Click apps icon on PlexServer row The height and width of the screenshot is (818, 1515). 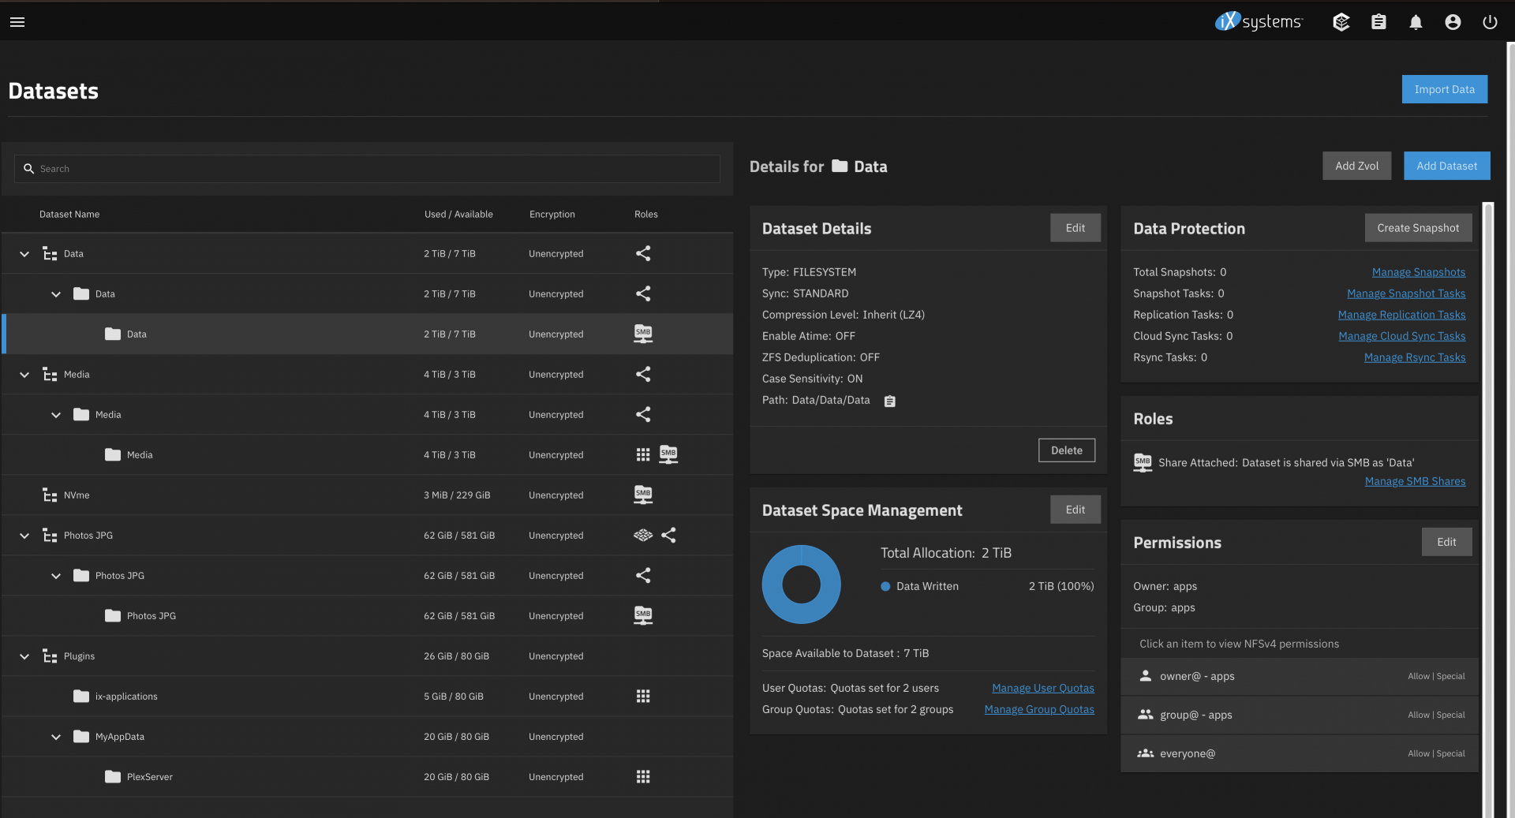tap(643, 776)
